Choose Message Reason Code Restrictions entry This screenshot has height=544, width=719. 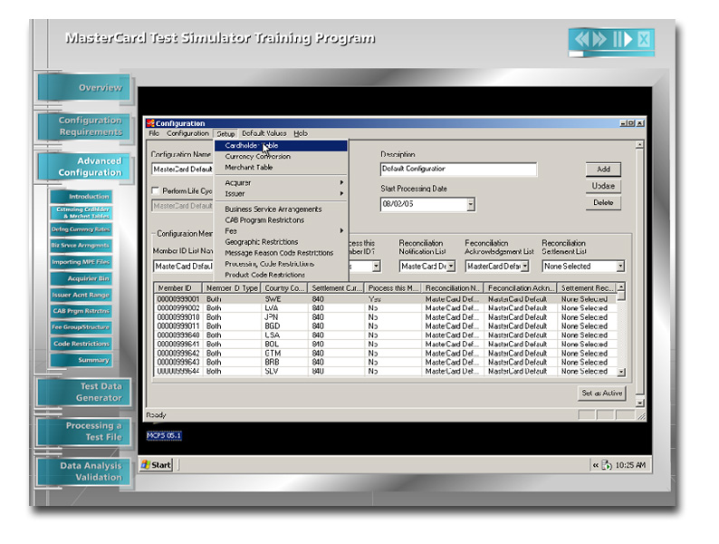click(x=281, y=253)
